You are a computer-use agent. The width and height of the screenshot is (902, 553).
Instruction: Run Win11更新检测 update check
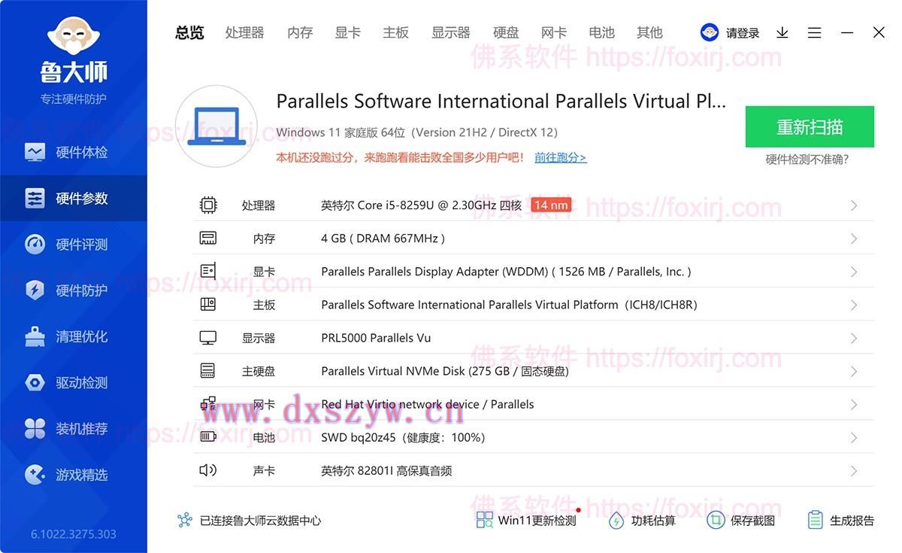(x=526, y=520)
